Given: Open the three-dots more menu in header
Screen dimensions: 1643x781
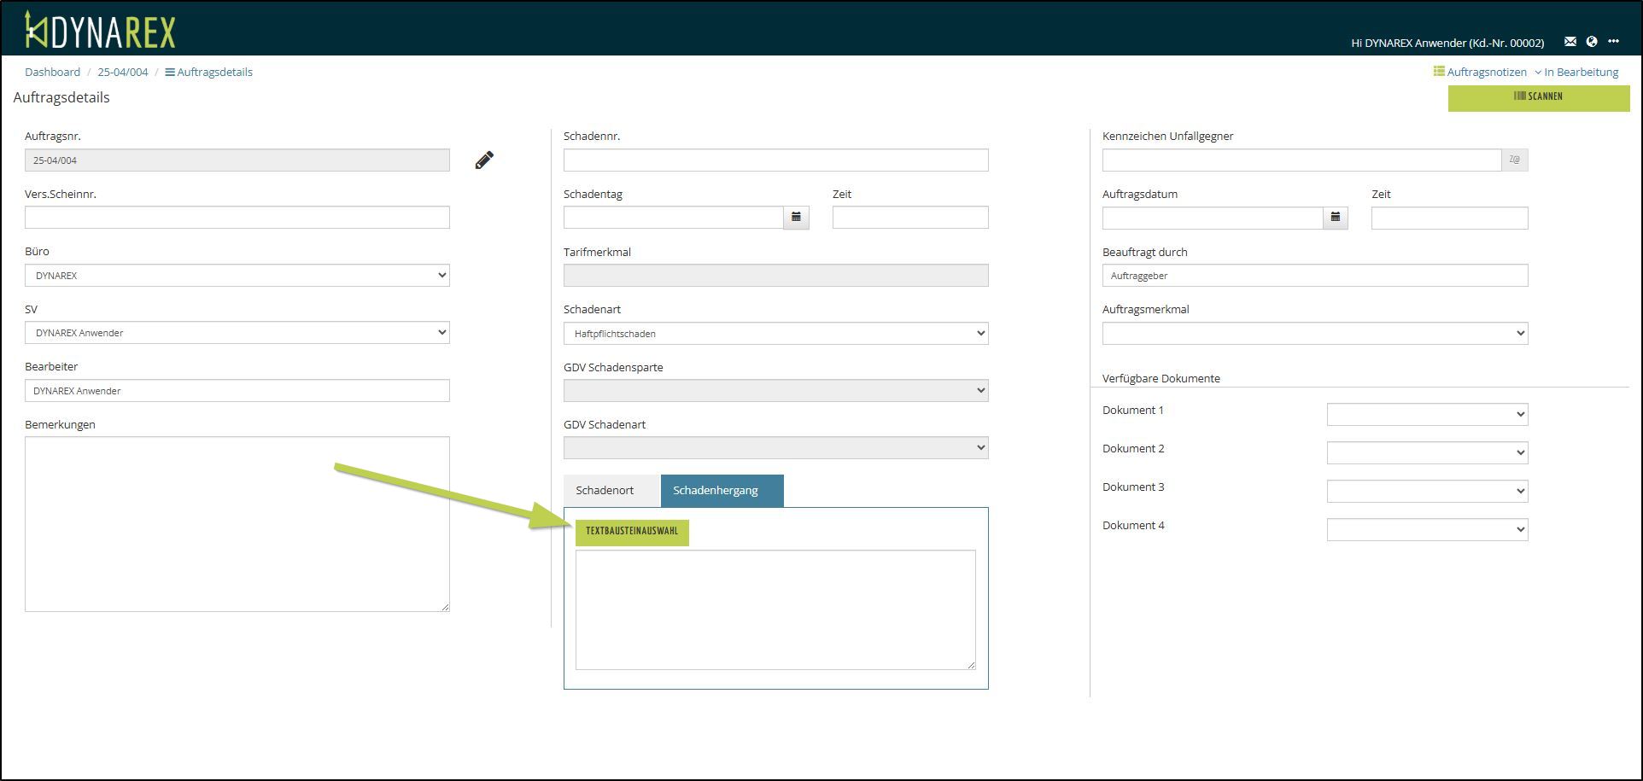Looking at the screenshot, I should 1613,42.
